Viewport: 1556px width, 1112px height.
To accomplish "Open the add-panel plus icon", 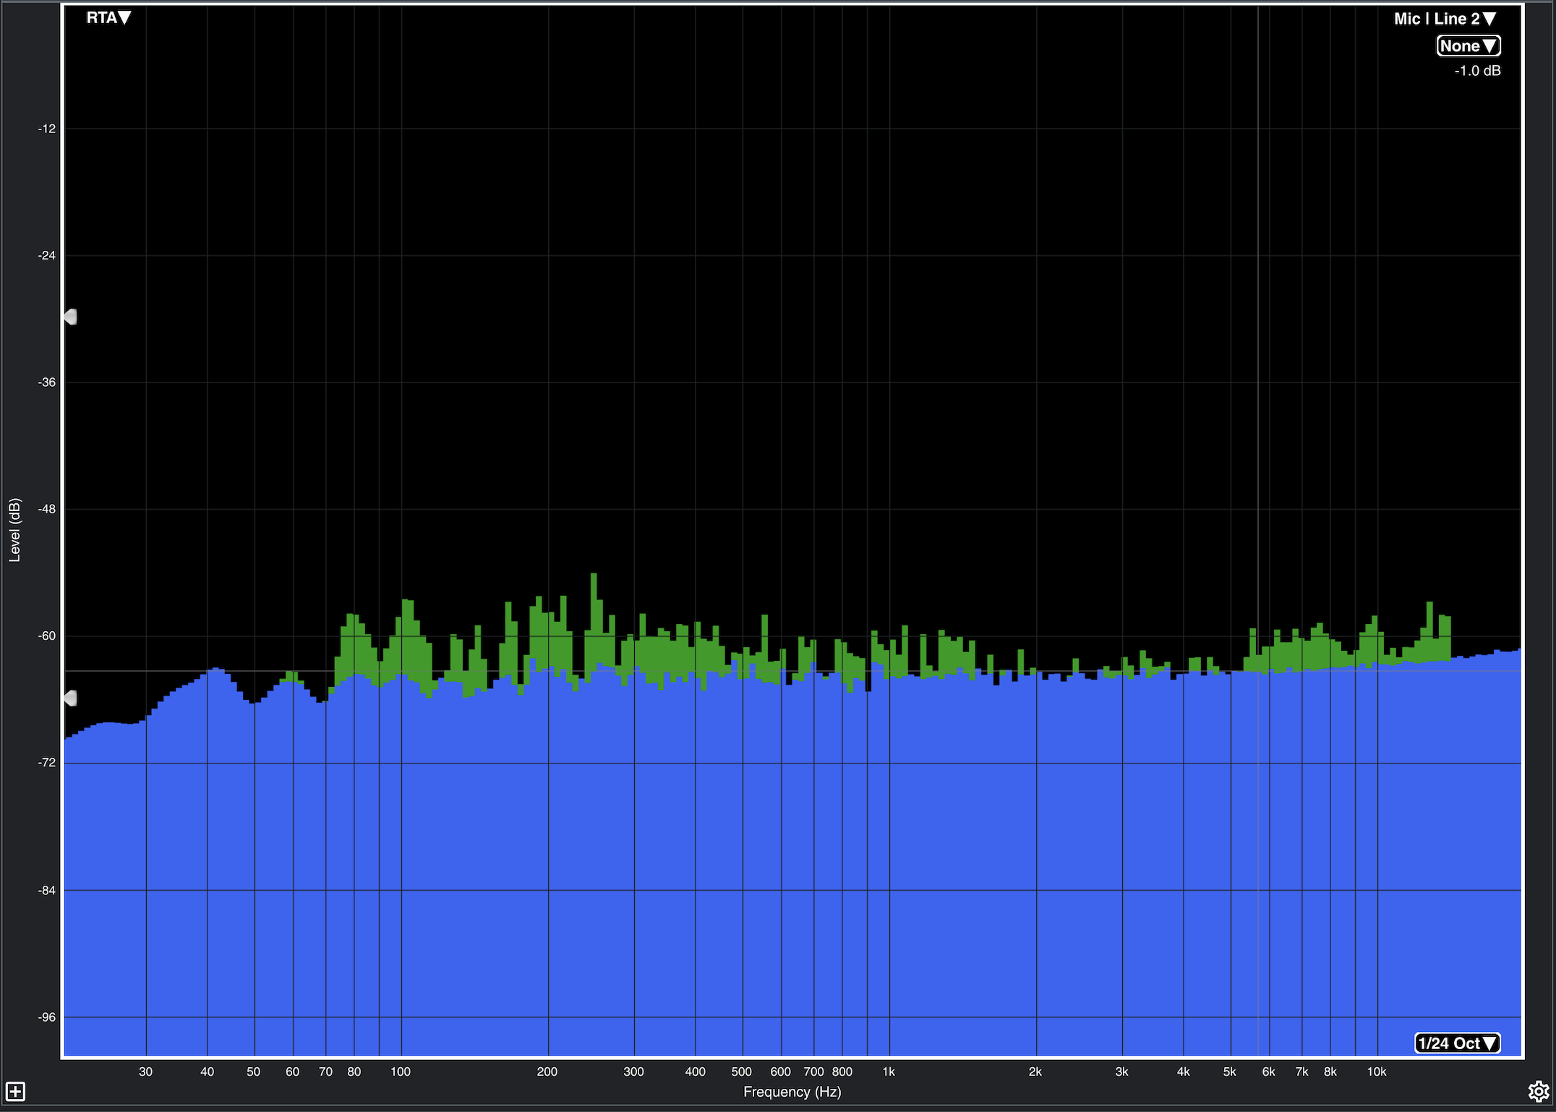I will pos(15,1091).
